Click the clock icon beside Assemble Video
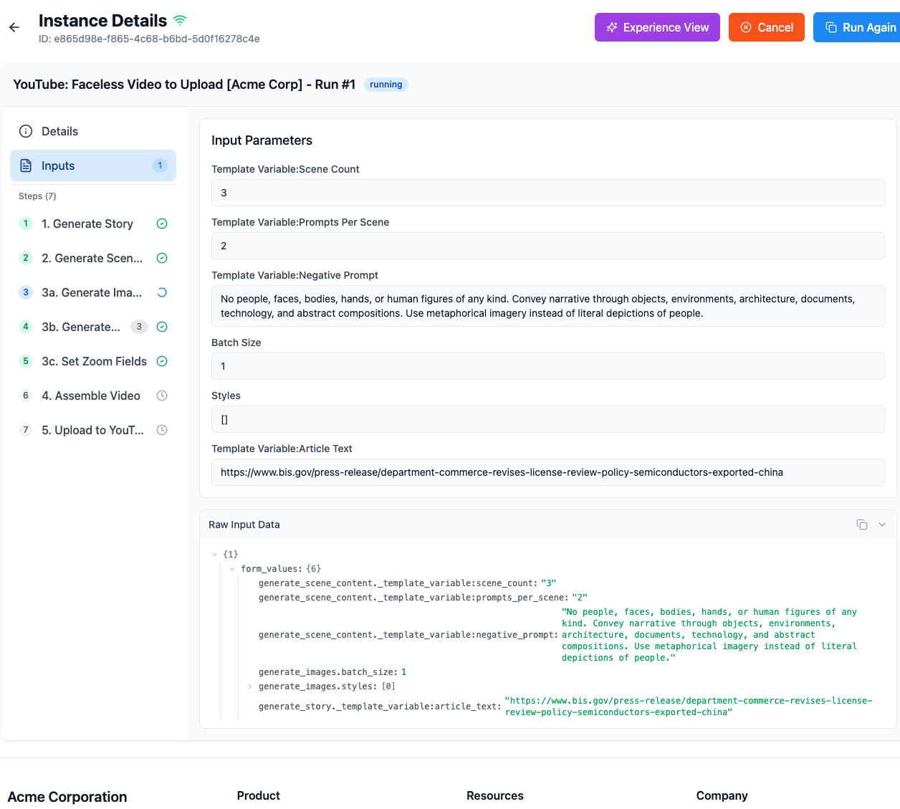This screenshot has width=900, height=809. (x=162, y=396)
